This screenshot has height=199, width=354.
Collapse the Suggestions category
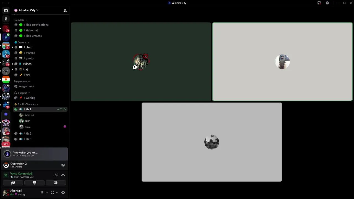pyautogui.click(x=22, y=82)
